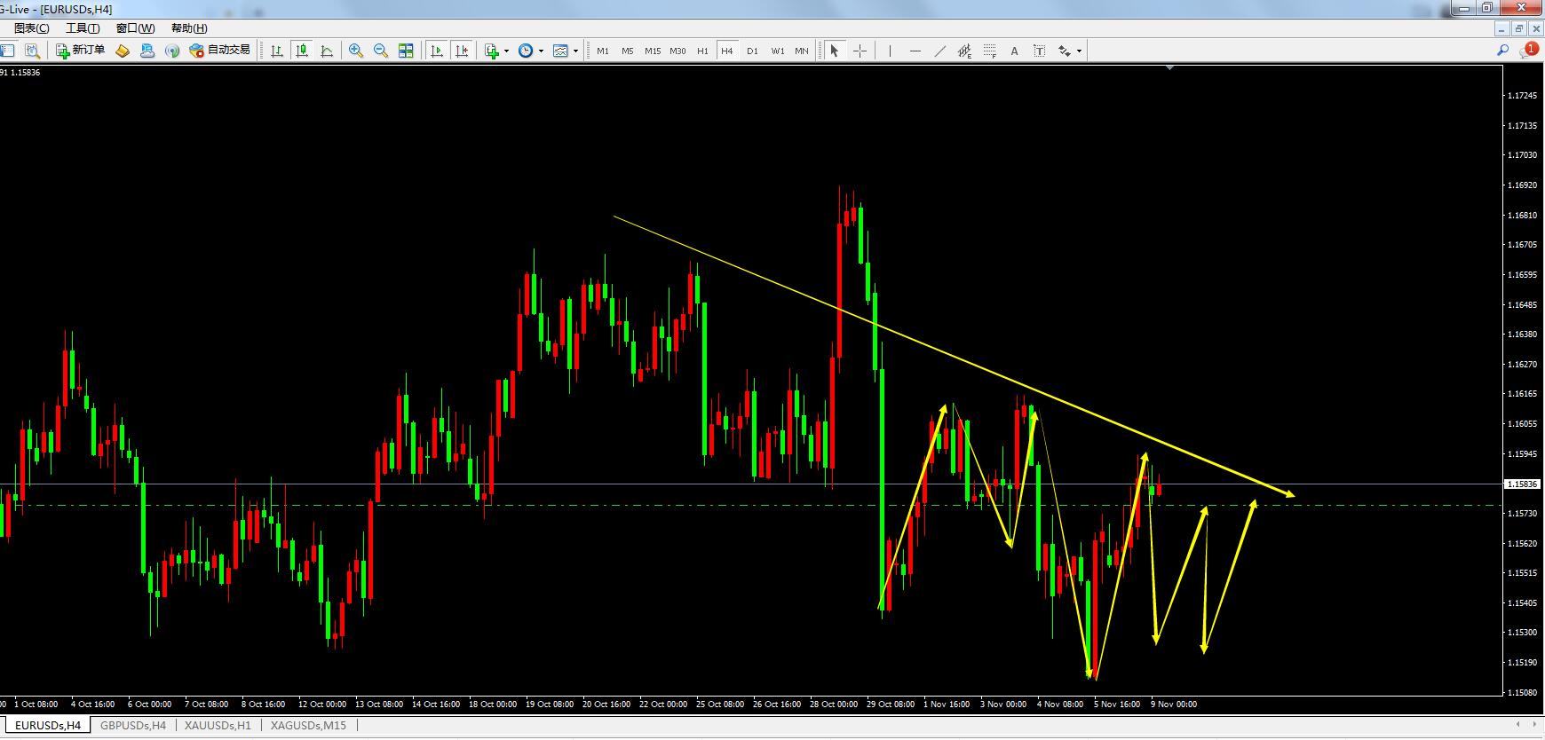
Task: Switch chart to line chart type
Action: click(x=327, y=51)
